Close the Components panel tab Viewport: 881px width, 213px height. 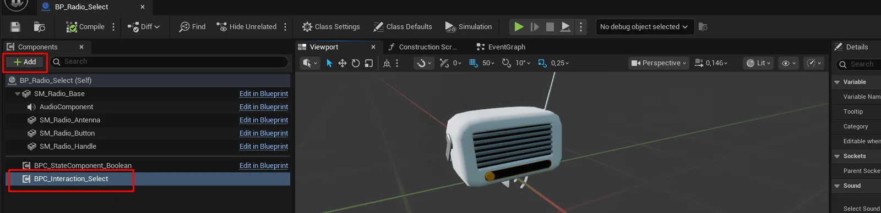point(81,47)
